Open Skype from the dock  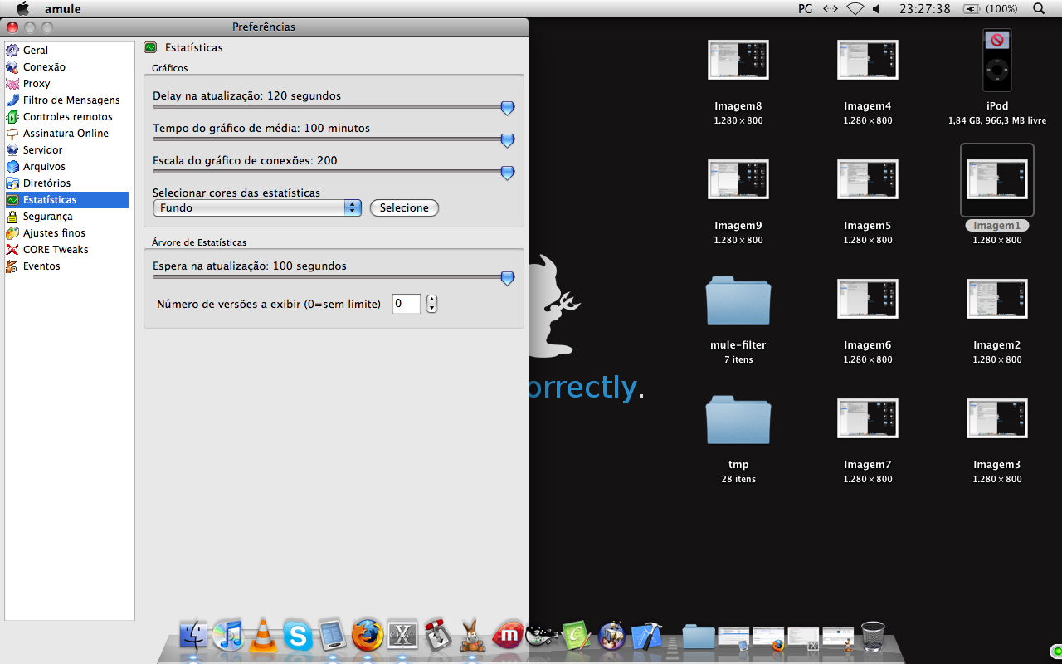(x=298, y=635)
